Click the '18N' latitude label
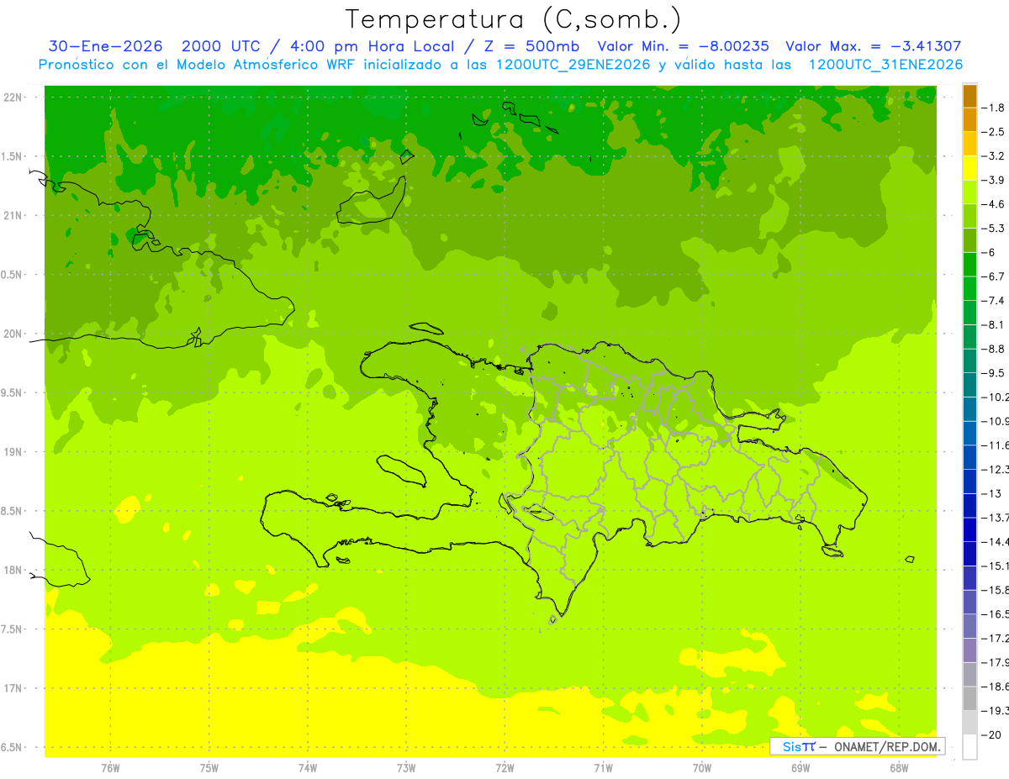Viewport: 1009px width, 779px height. tap(13, 571)
